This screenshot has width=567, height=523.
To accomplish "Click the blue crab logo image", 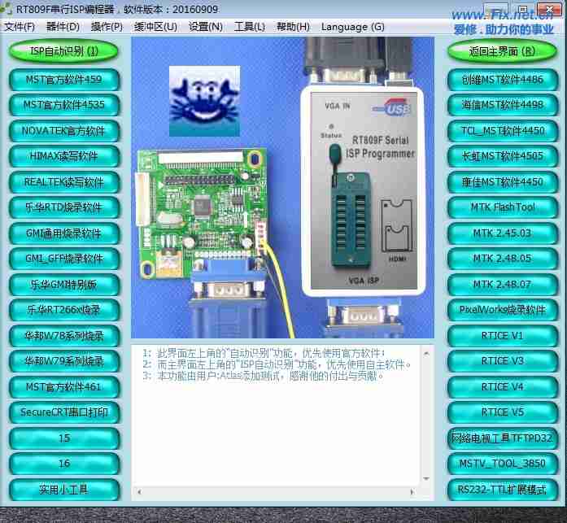I will [x=203, y=99].
